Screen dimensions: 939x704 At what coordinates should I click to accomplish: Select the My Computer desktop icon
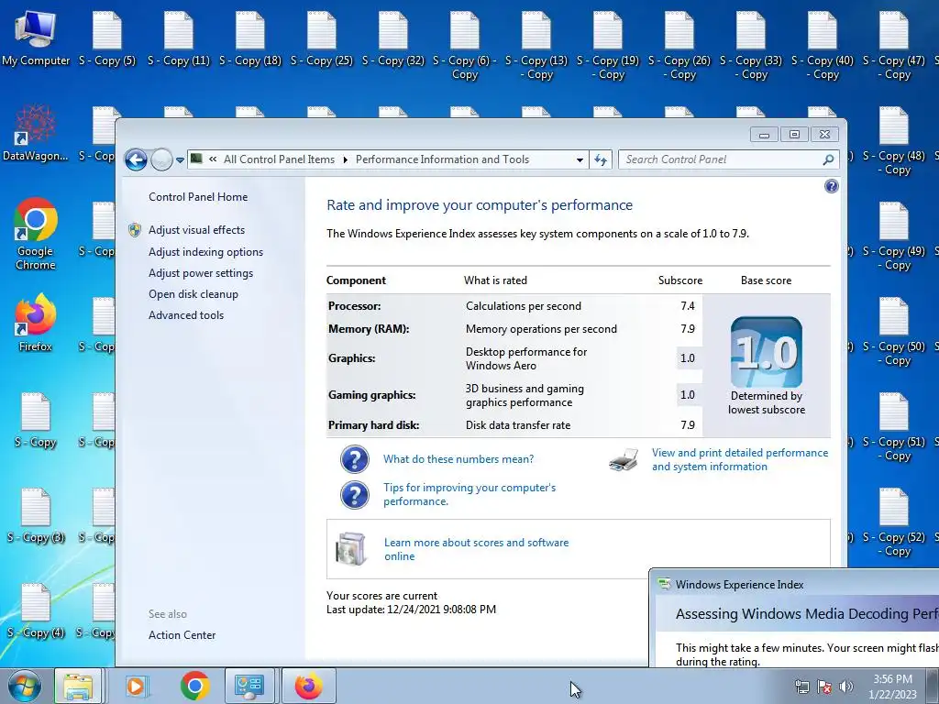click(36, 38)
